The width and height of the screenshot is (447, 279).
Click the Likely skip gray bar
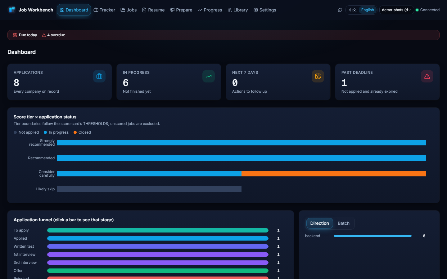149,189
